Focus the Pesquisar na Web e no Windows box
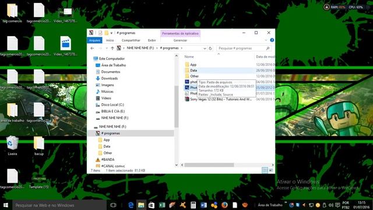The width and height of the screenshot is (373, 210). coord(59,205)
